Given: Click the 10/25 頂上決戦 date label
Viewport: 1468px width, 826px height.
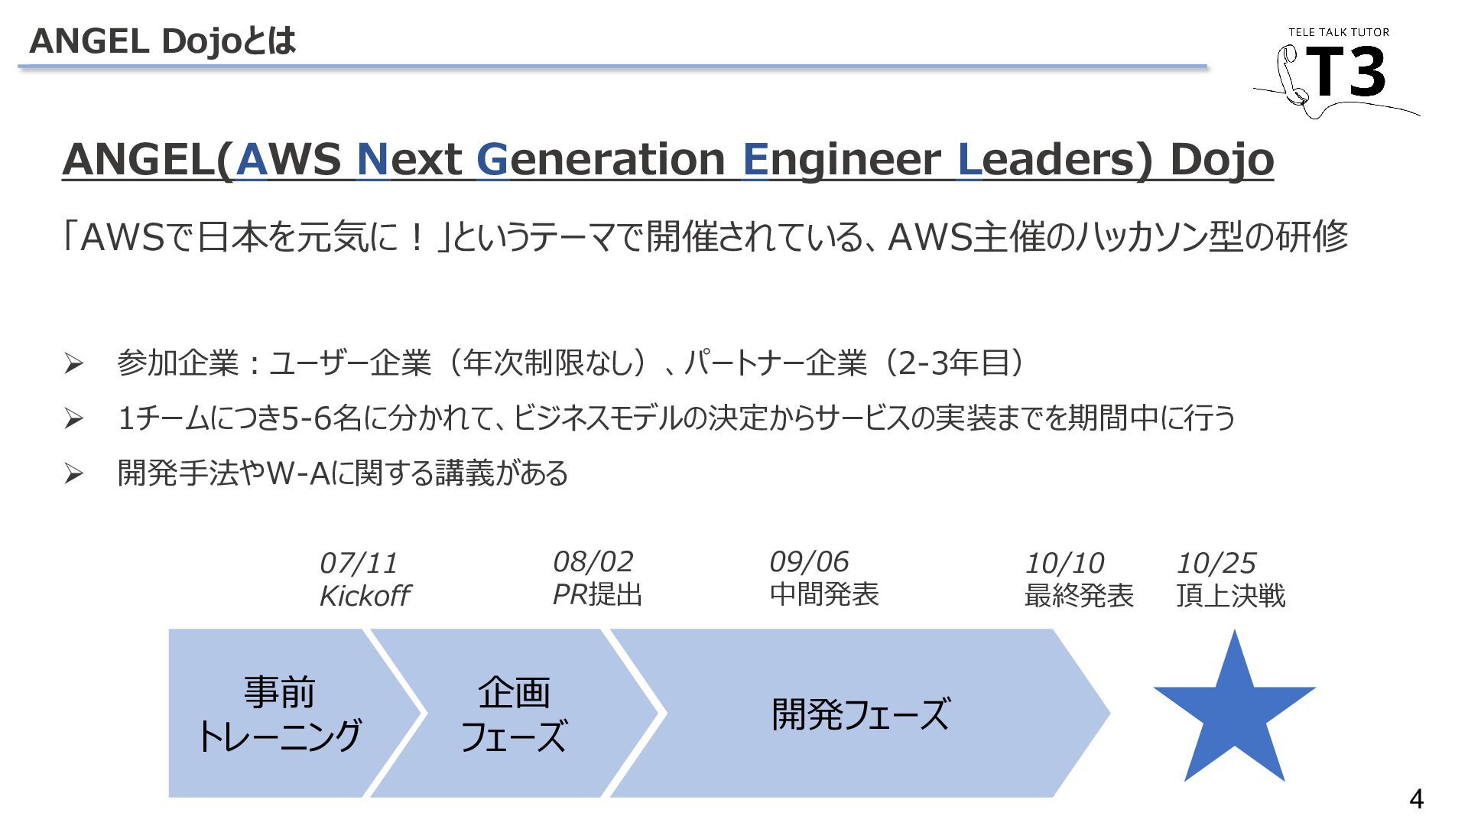Looking at the screenshot, I should pyautogui.click(x=1231, y=580).
